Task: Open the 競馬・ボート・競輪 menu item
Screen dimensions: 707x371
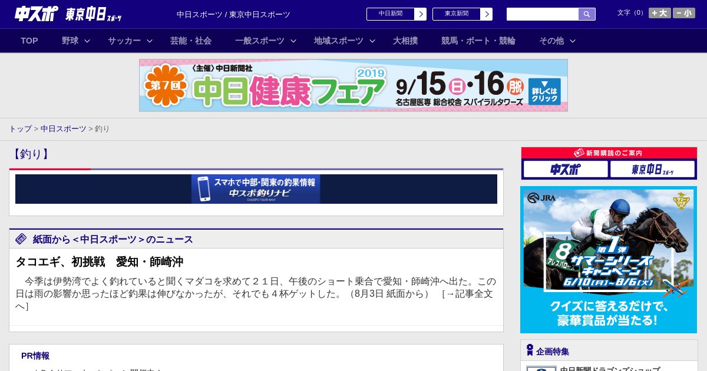Action: [x=478, y=41]
